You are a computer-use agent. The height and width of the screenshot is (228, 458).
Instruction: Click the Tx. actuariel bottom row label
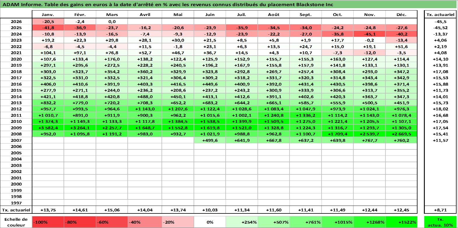[16, 210]
